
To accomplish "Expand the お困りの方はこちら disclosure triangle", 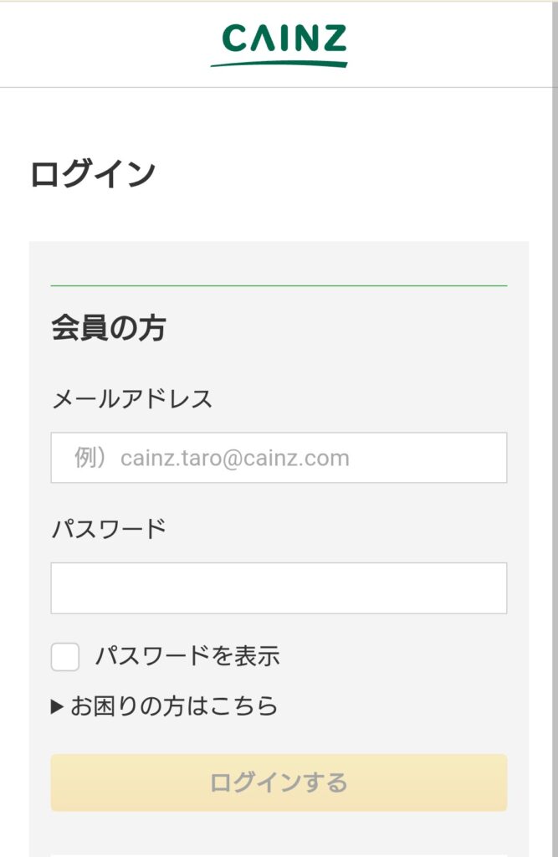I will pos(57,707).
